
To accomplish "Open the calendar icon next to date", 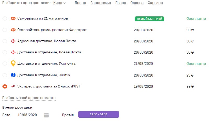I will pyautogui.click(x=47, y=115).
